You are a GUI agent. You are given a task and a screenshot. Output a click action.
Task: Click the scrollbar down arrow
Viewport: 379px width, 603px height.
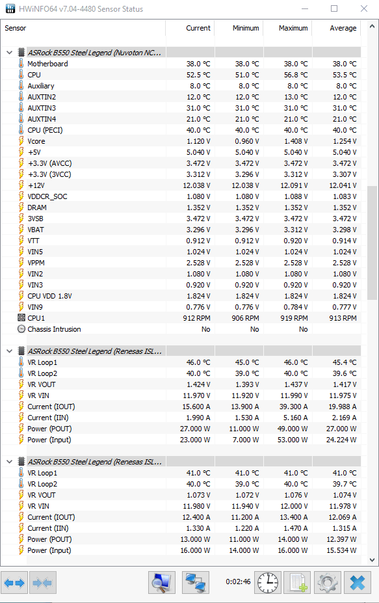pyautogui.click(x=372, y=560)
